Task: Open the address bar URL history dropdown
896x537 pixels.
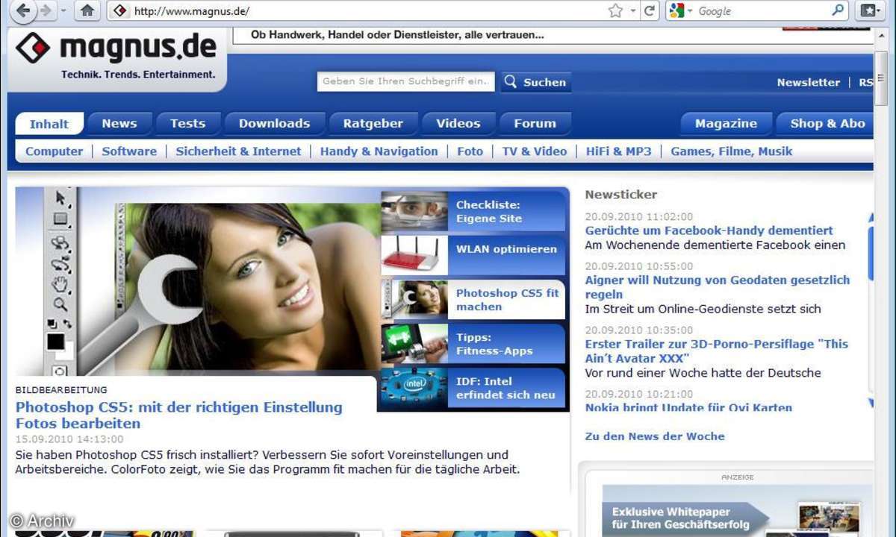Action: click(x=632, y=11)
